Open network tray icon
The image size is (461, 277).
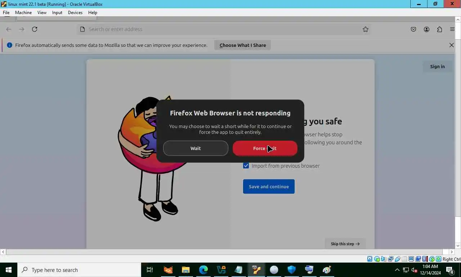pos(406,270)
